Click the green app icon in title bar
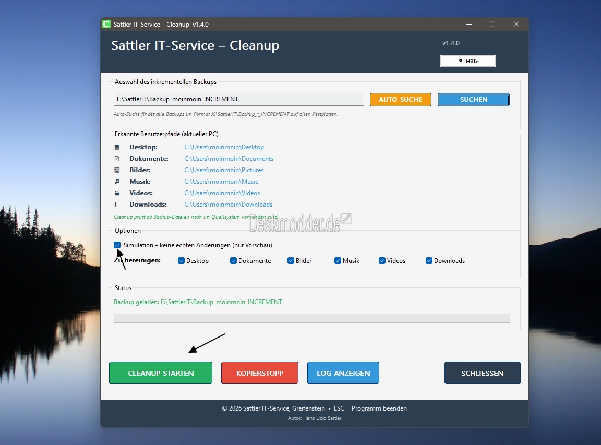This screenshot has height=445, width=601. click(x=106, y=25)
